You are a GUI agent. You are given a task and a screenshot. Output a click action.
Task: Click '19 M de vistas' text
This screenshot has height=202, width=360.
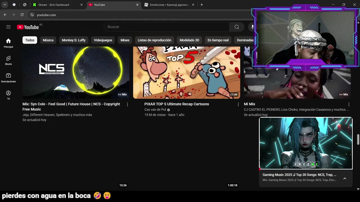click(x=155, y=115)
